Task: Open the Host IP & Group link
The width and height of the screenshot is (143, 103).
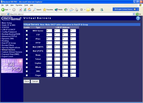Action: pos(9,43)
